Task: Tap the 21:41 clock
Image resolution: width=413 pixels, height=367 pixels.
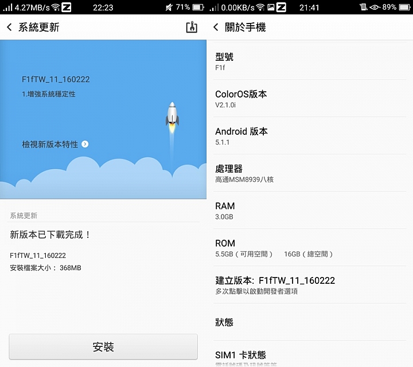Action: tap(309, 7)
